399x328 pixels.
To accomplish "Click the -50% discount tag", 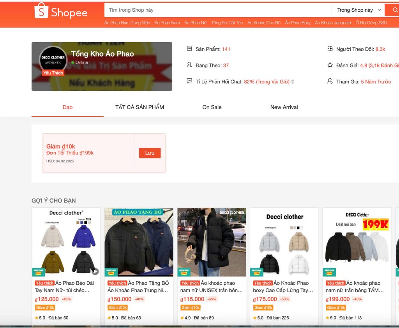I will [285, 299].
